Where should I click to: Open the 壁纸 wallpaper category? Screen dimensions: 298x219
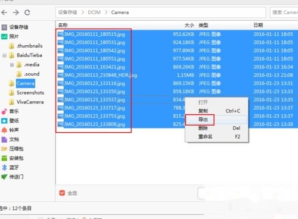coord(10,121)
